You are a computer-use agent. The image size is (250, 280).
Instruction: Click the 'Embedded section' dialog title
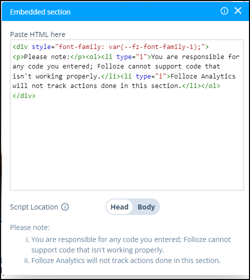(40, 12)
